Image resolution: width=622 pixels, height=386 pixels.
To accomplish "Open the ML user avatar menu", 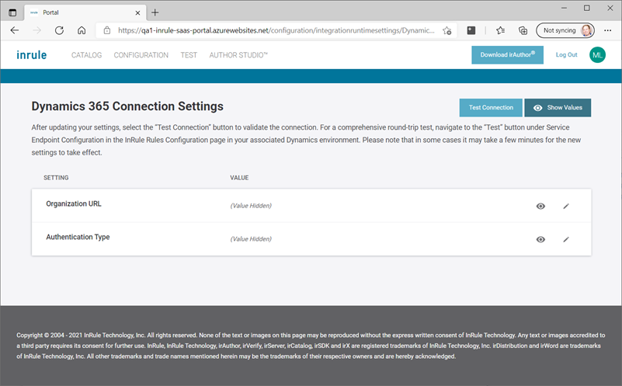I will click(597, 55).
